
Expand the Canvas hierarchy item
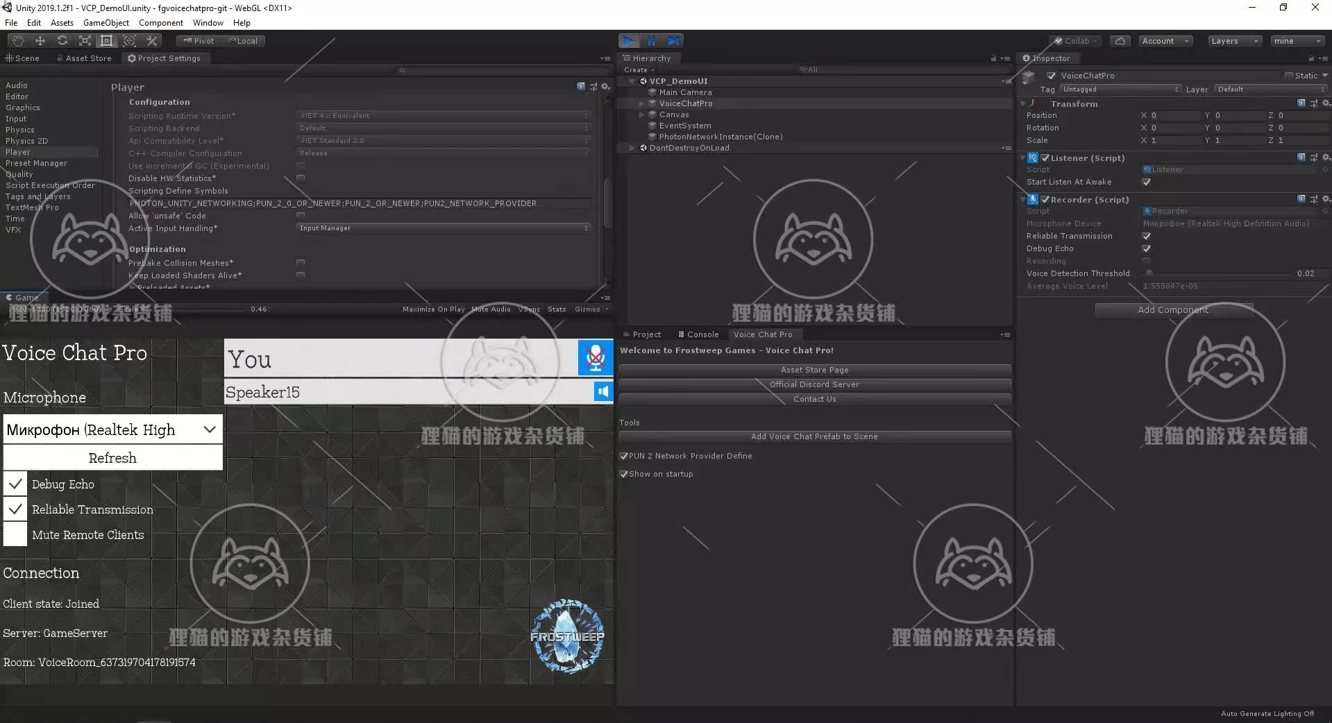641,114
